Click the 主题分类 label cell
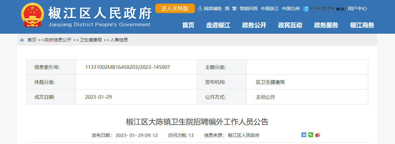The image size is (395, 144). (x=222, y=67)
